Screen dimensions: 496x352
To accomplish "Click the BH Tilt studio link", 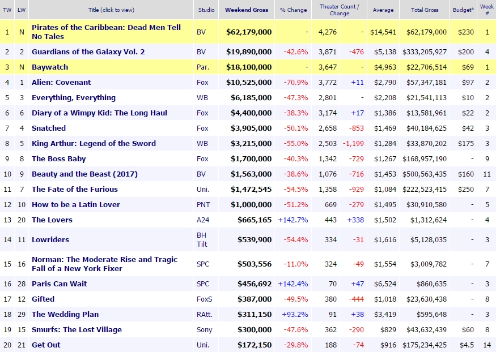I will tap(202, 239).
